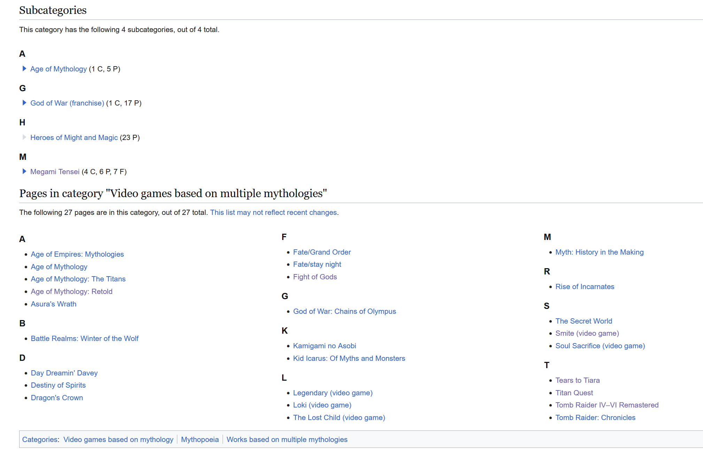Select Kid Icarus: Of Myths and Monsters
The image size is (703, 458).
click(349, 358)
